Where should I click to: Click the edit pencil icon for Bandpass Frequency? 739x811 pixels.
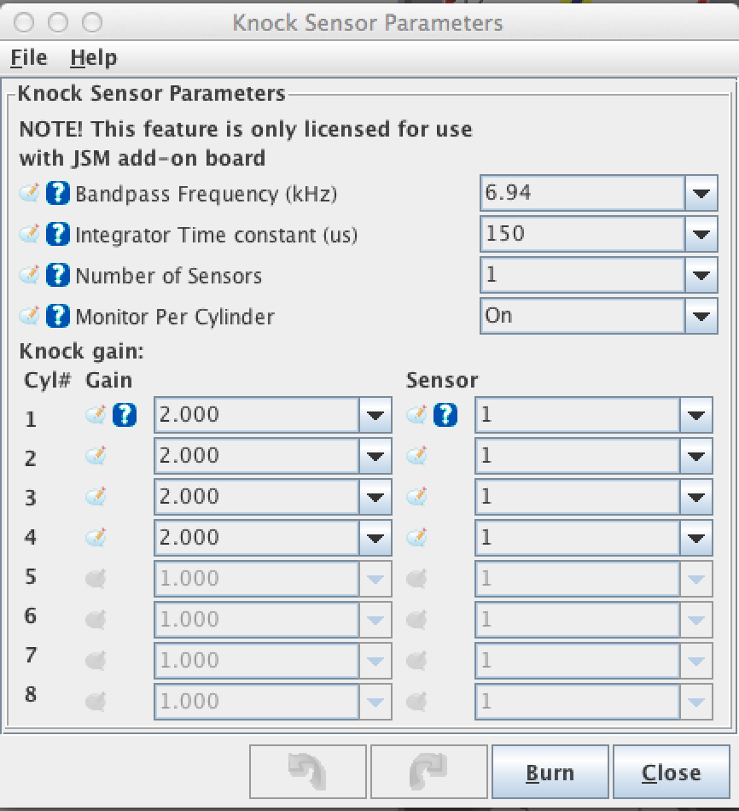pos(29,194)
